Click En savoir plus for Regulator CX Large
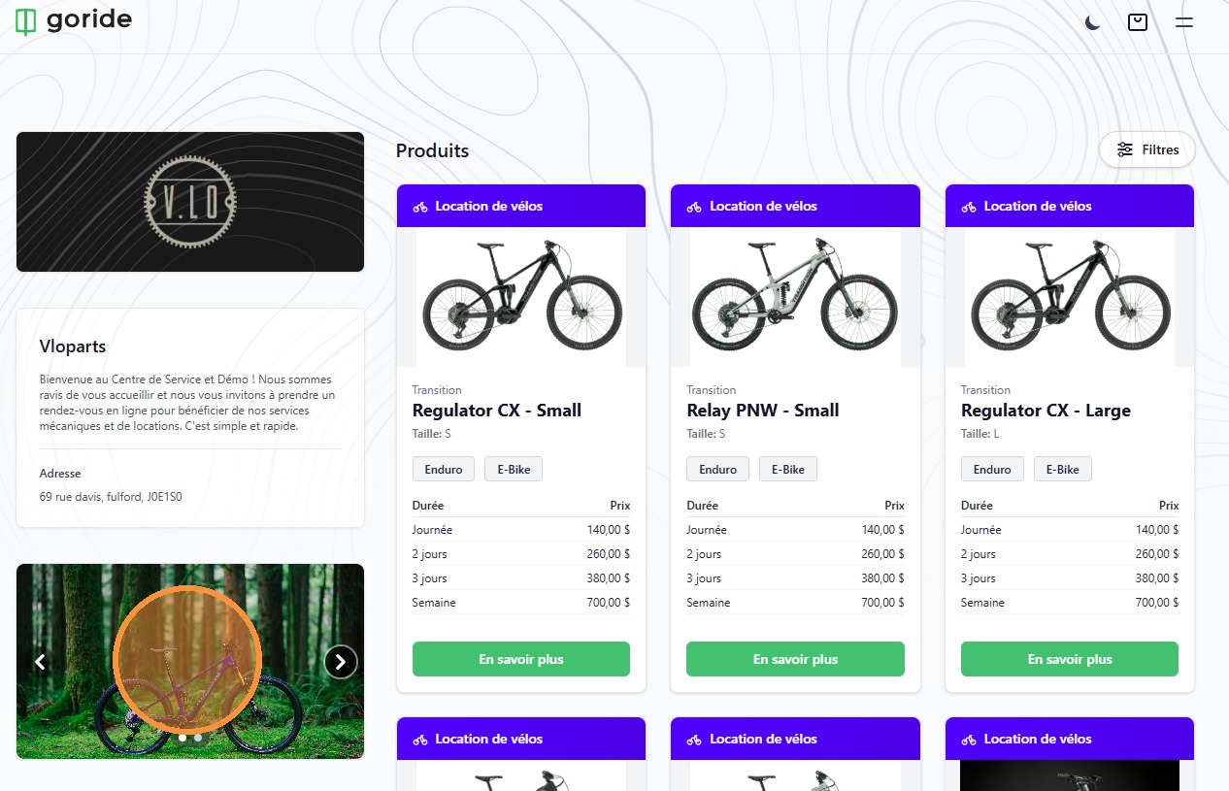1229x791 pixels. [x=1070, y=659]
